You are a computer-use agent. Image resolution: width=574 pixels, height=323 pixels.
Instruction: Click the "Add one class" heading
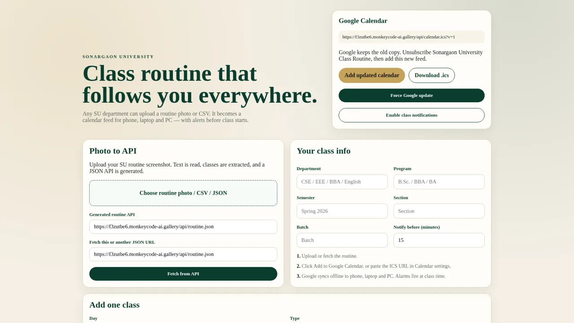114,305
